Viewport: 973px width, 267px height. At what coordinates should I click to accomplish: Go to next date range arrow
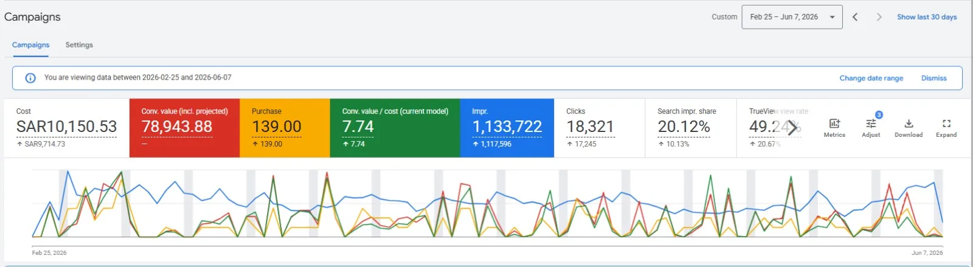[879, 17]
